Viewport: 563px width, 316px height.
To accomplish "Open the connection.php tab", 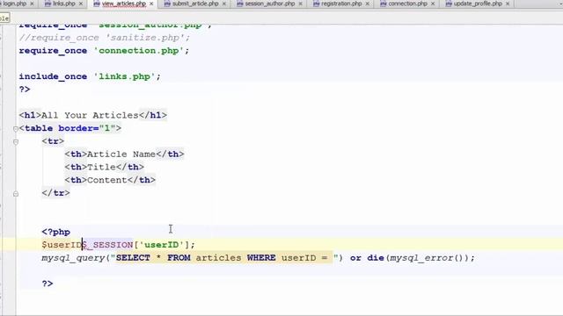I will [x=407, y=4].
